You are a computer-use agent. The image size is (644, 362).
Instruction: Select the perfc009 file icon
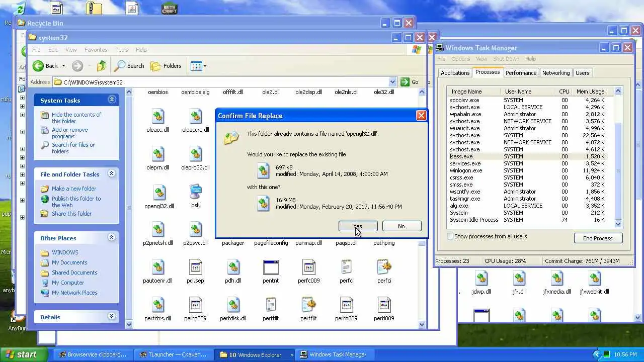coord(308,267)
